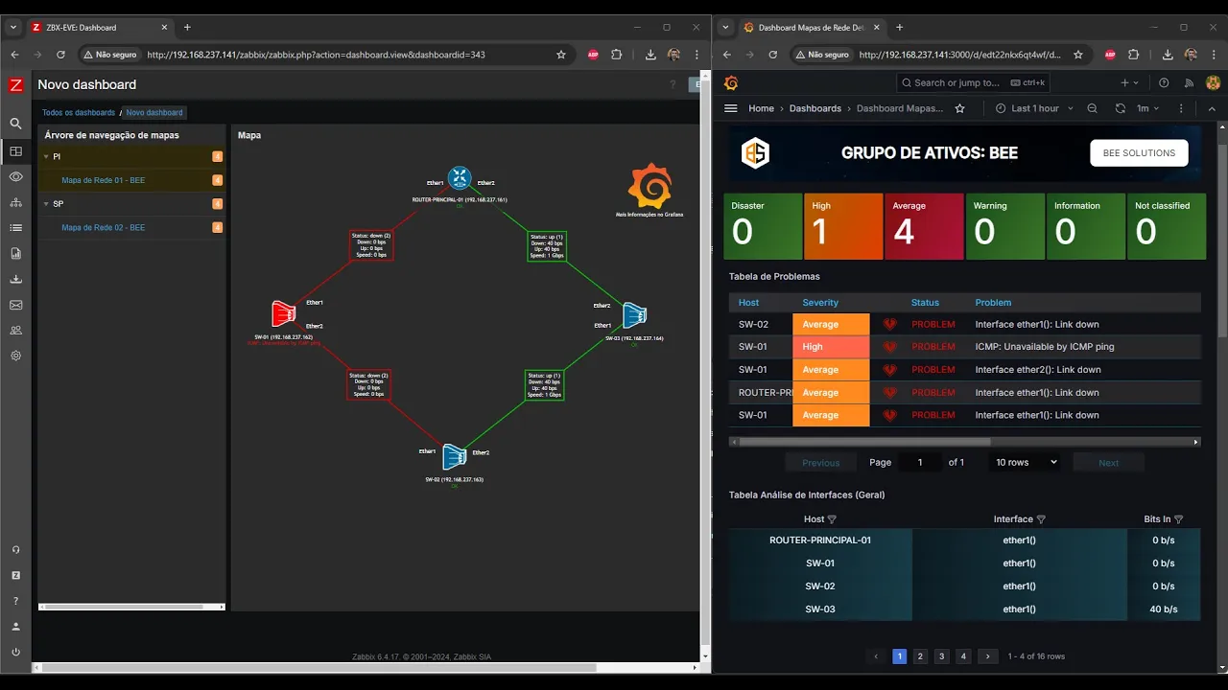
Task: Go to page 2 of the interfaces table
Action: pyautogui.click(x=920, y=656)
